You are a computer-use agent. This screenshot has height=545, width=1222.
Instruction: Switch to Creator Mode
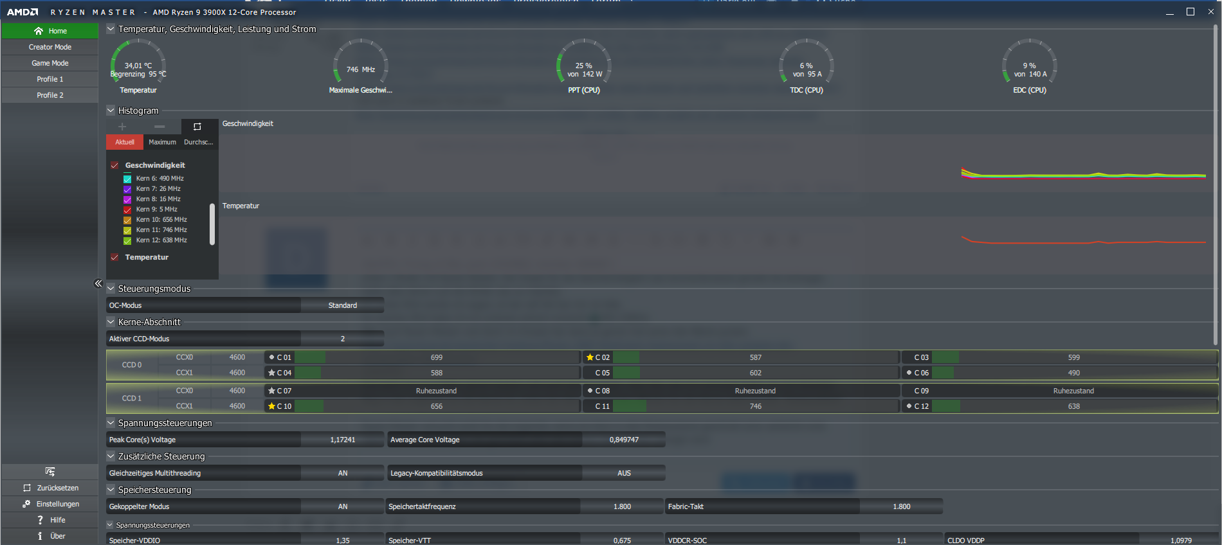(x=50, y=47)
